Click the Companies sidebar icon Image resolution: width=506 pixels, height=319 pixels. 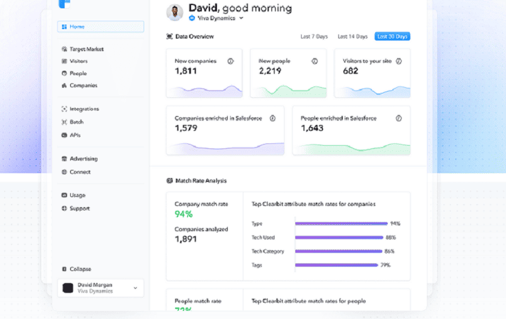(x=65, y=85)
